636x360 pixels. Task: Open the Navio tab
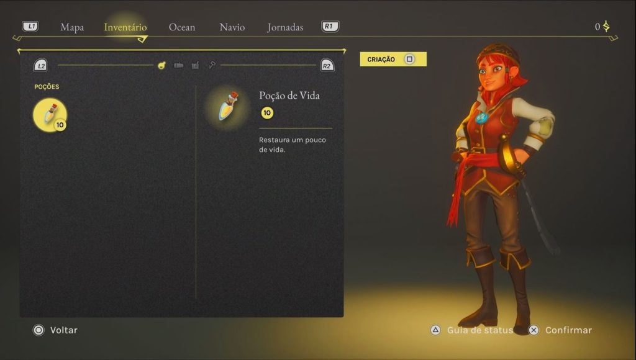[x=232, y=27]
